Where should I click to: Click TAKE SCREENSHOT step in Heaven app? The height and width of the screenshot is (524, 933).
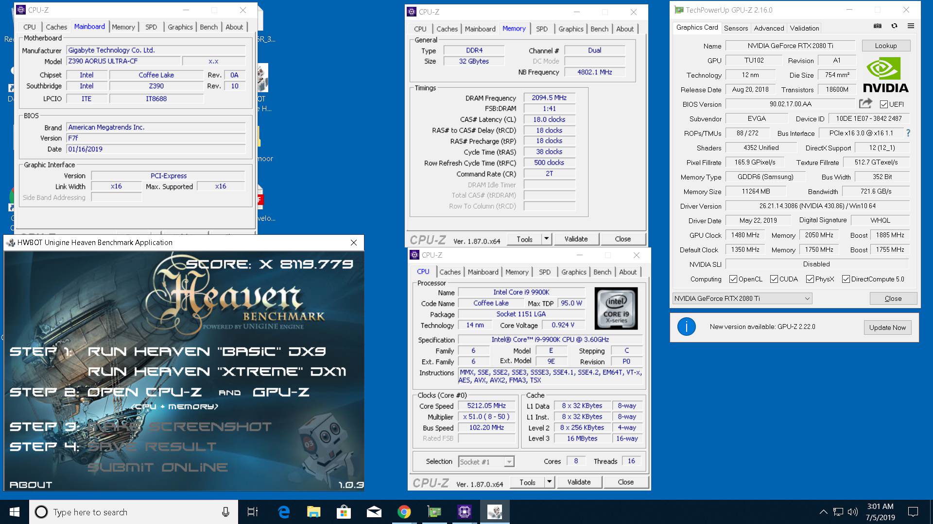(x=179, y=426)
